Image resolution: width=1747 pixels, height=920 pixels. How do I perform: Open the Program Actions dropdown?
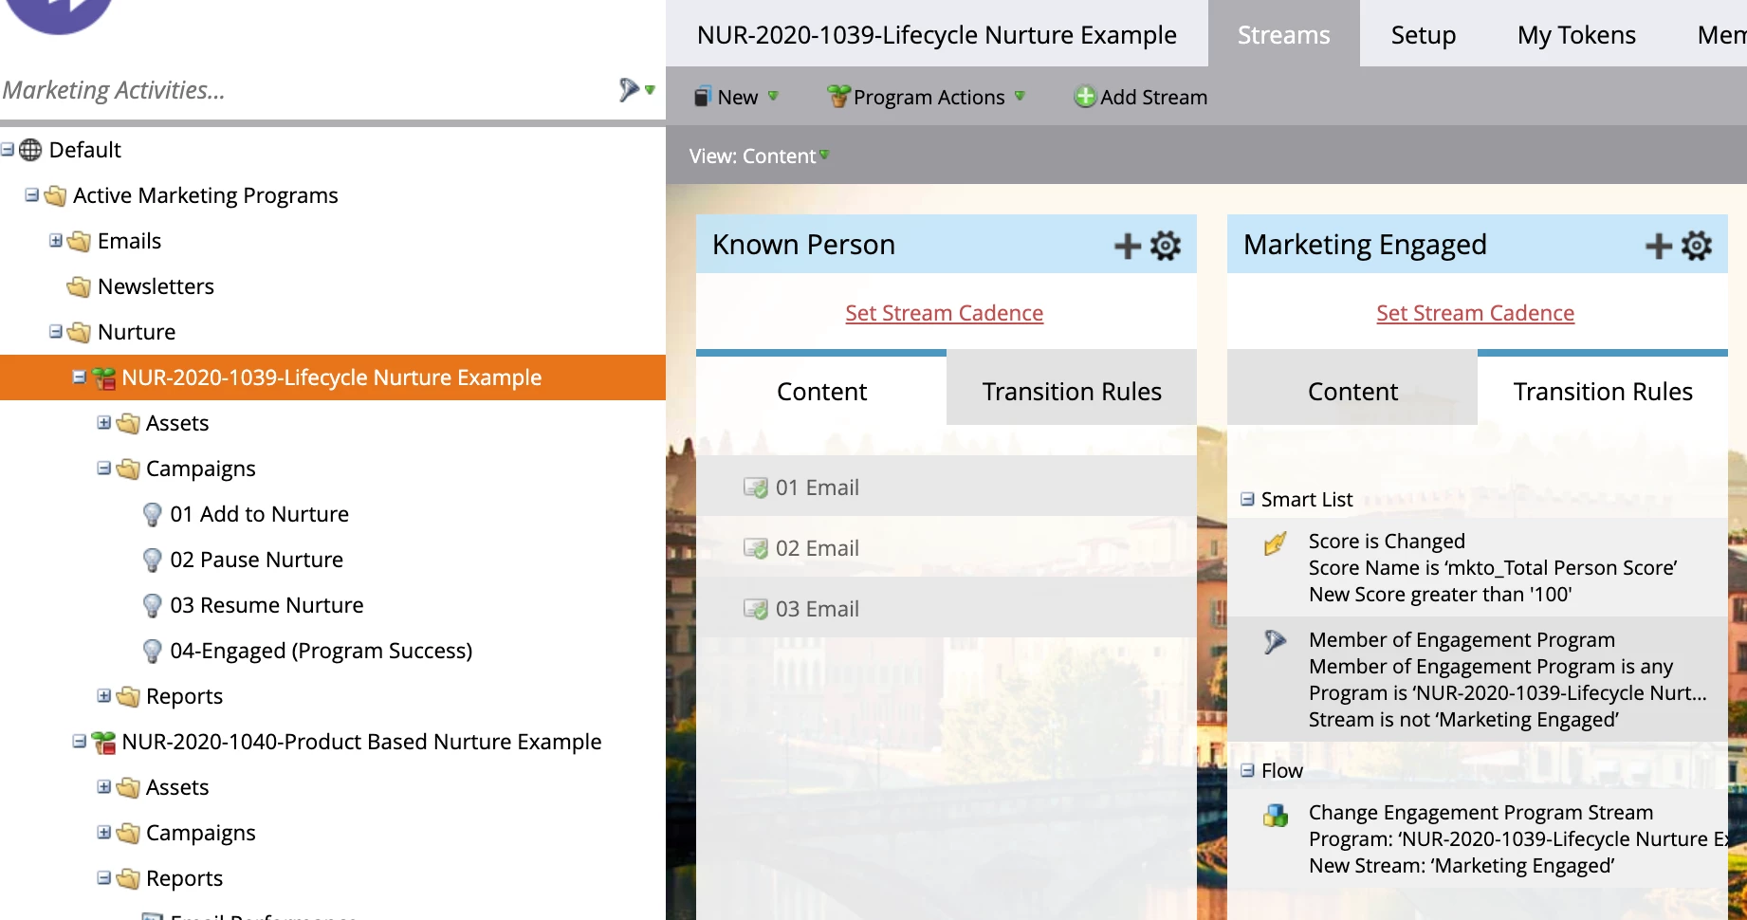point(927,97)
